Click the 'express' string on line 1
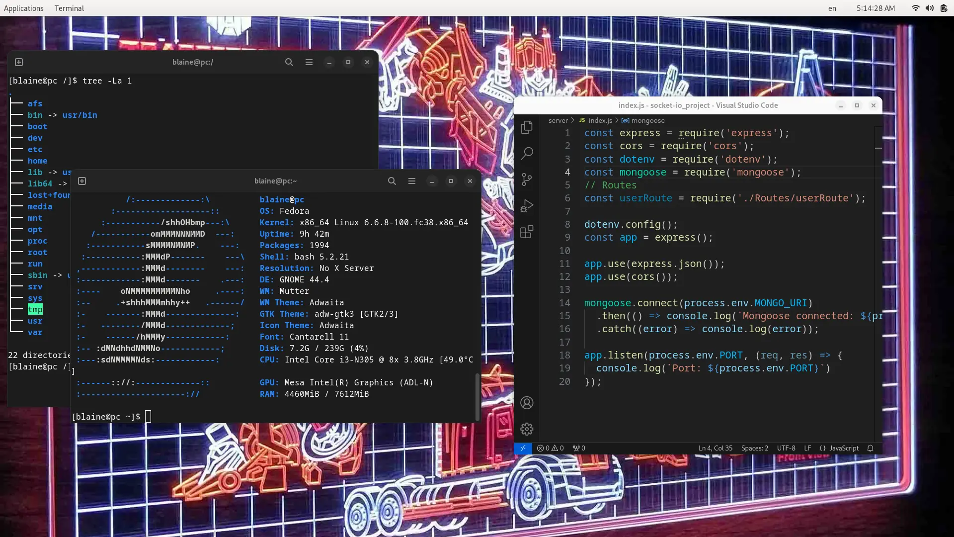The width and height of the screenshot is (954, 537). (x=751, y=133)
